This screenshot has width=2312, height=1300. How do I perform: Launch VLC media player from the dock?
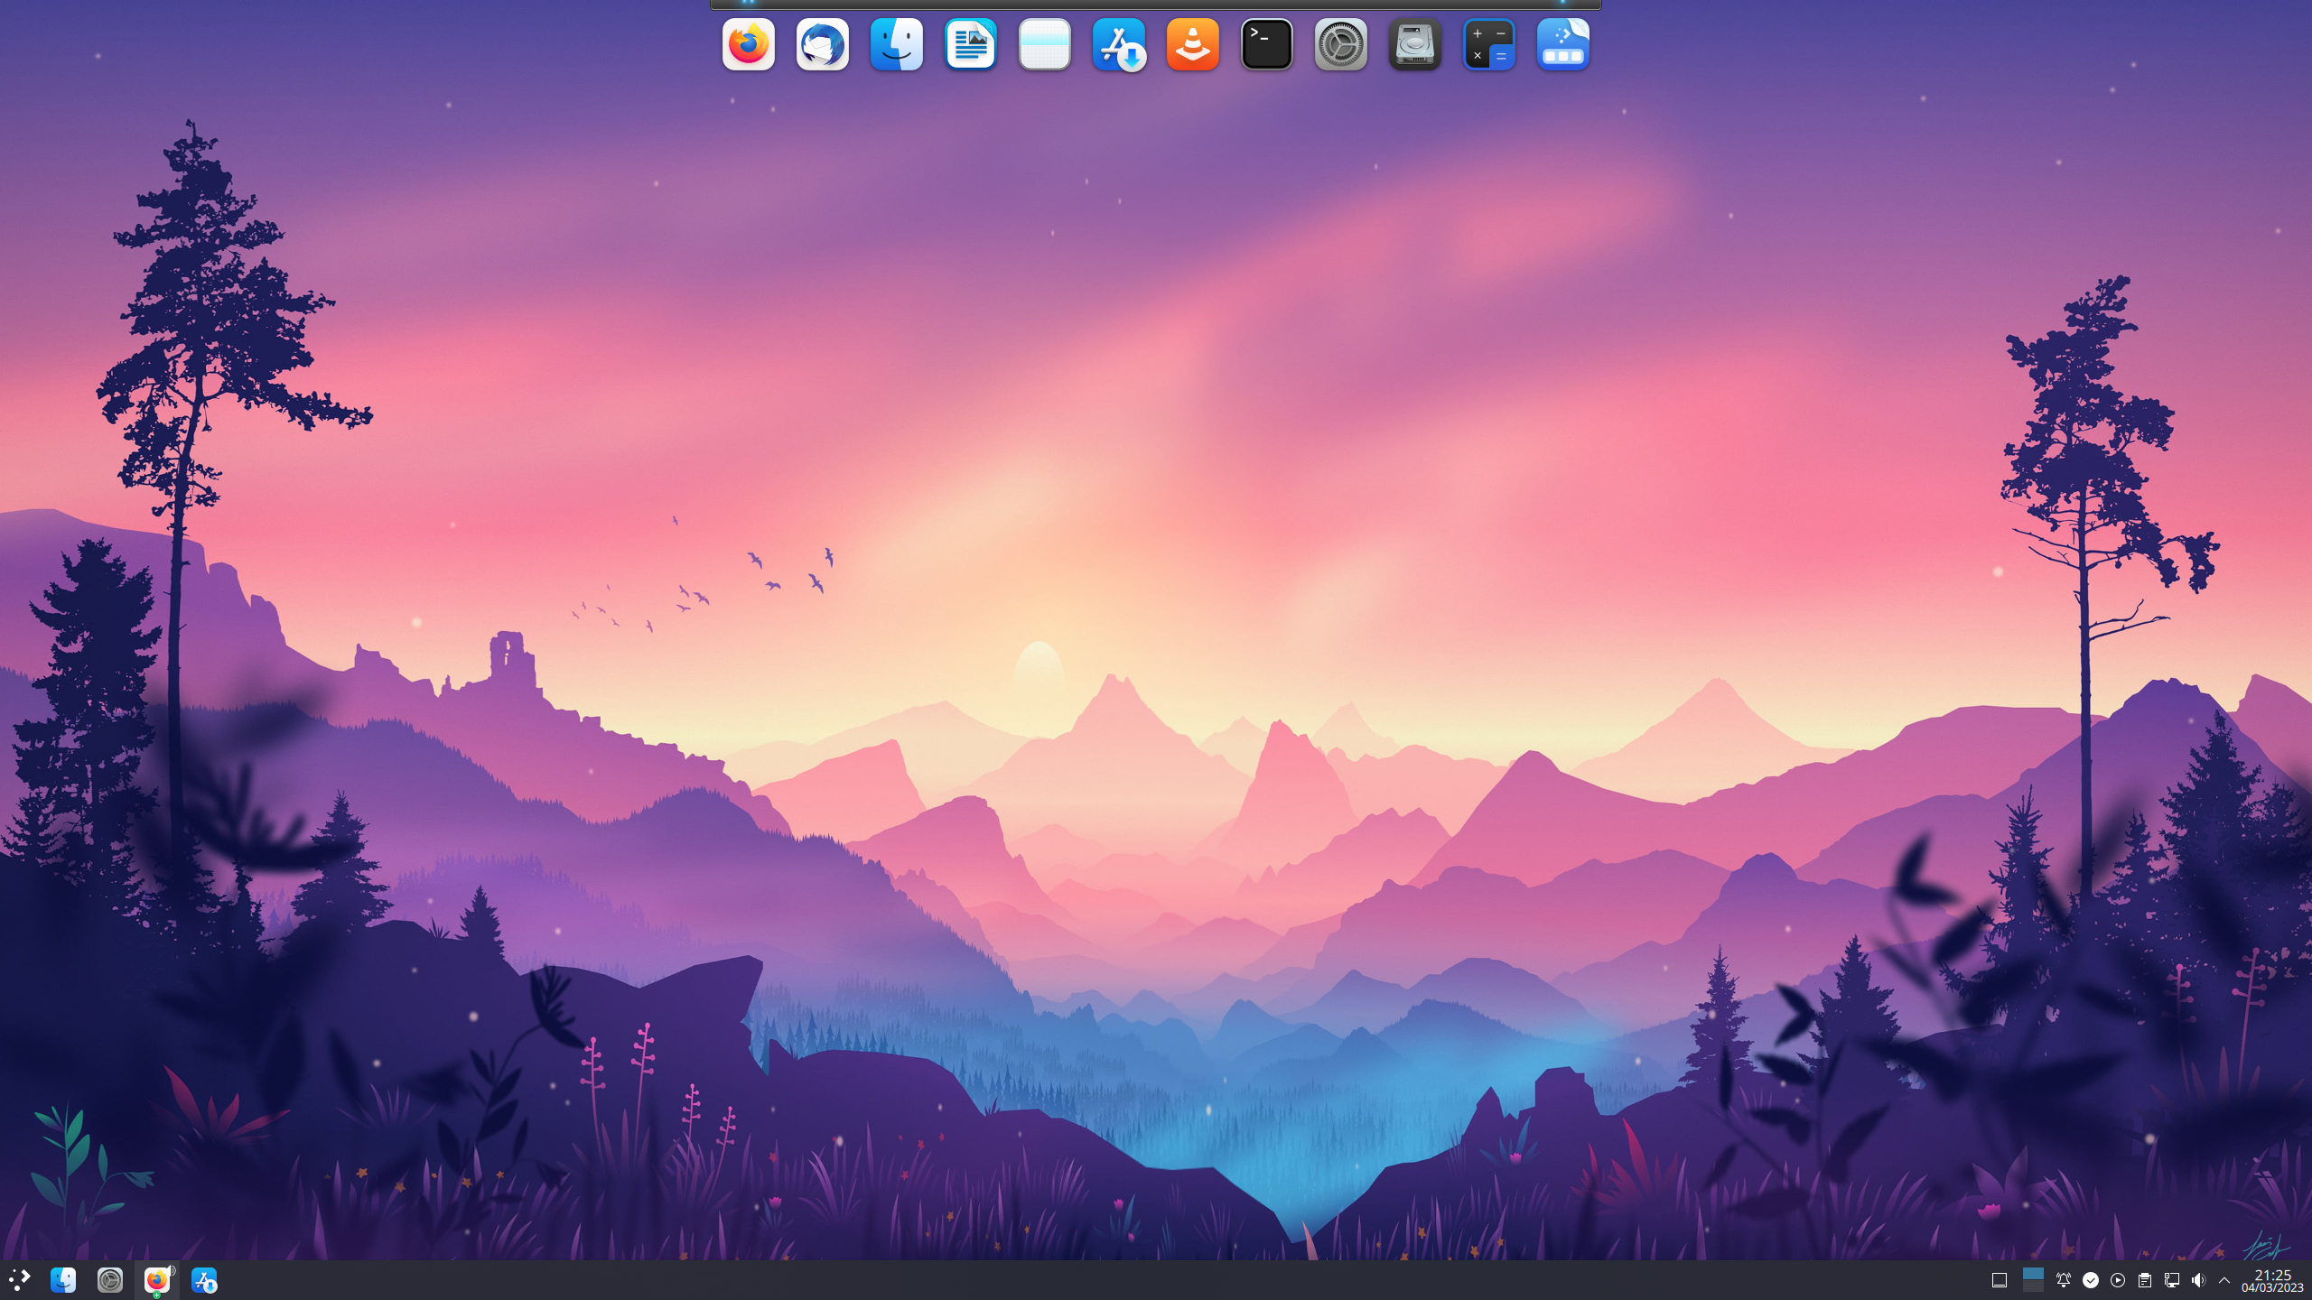1192,44
